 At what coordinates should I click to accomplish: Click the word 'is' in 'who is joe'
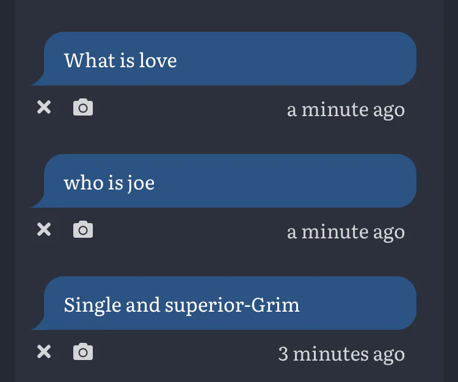point(115,183)
